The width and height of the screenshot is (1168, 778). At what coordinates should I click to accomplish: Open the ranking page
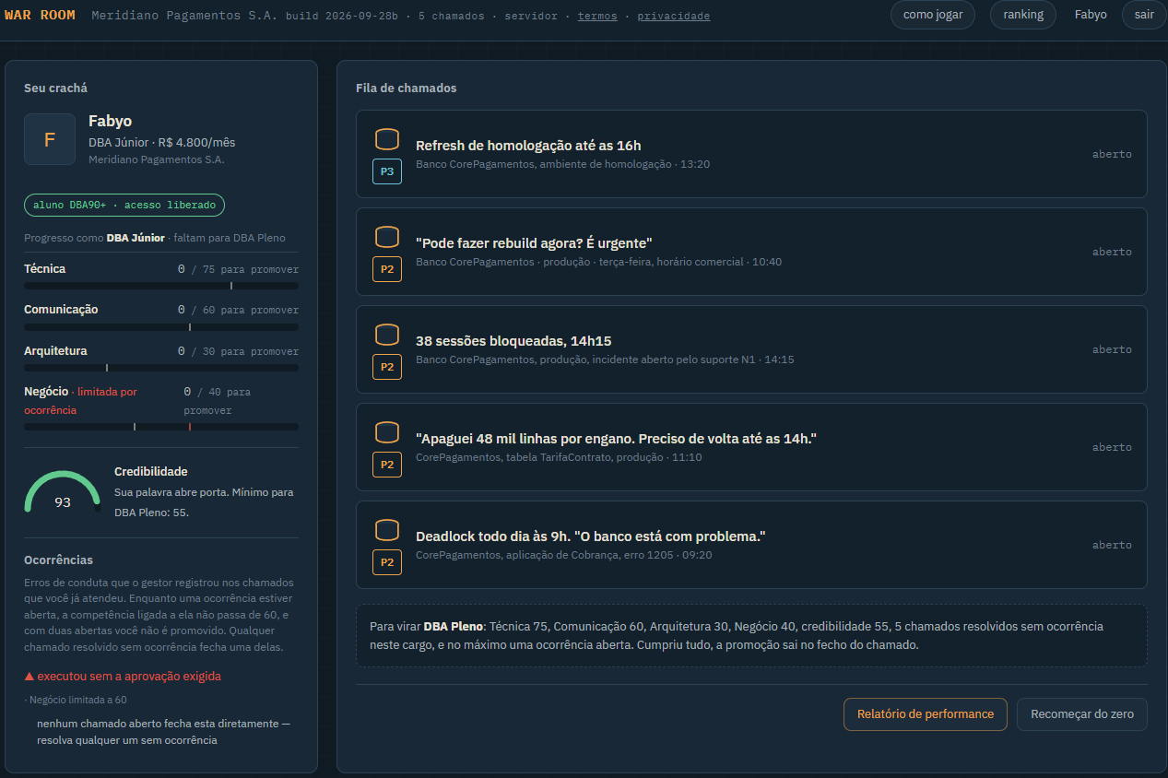coord(1023,15)
